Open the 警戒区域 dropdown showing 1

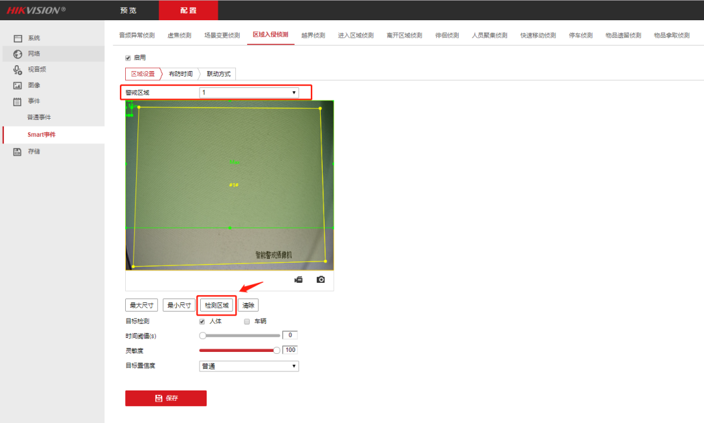pos(248,93)
